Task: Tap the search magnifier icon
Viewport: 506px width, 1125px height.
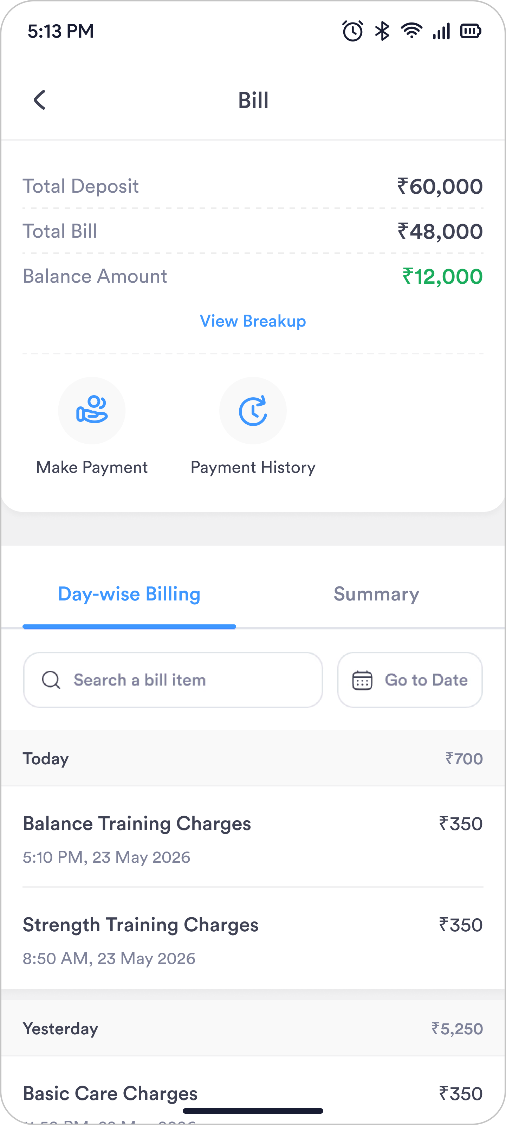Action: (51, 680)
